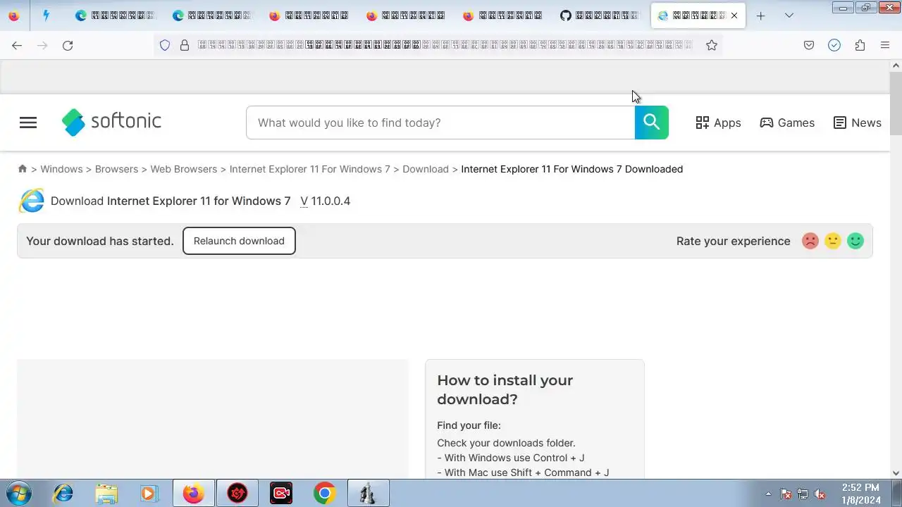Reload the current page
This screenshot has height=507, width=902.
coord(68,45)
